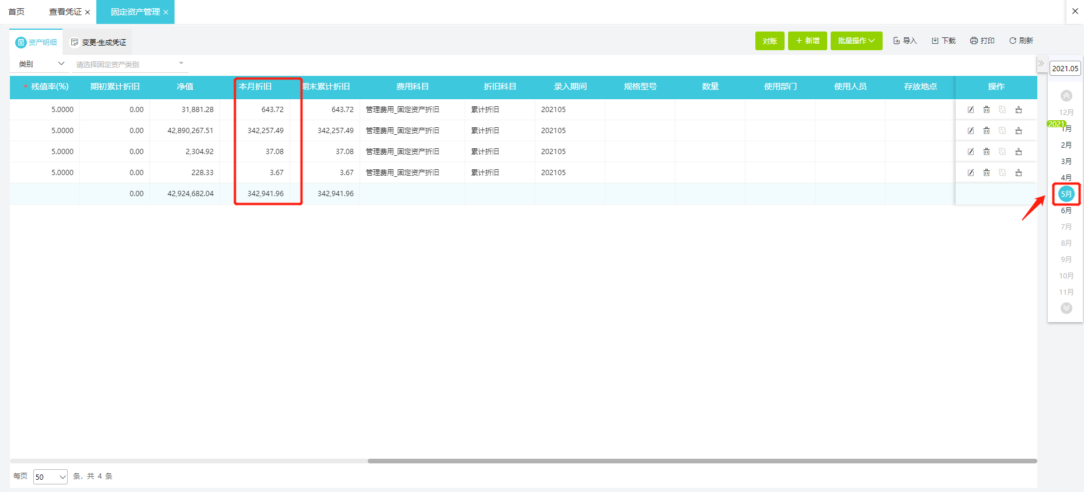The width and height of the screenshot is (1084, 492).
Task: Click the 录入期间 column header
Action: pos(570,87)
